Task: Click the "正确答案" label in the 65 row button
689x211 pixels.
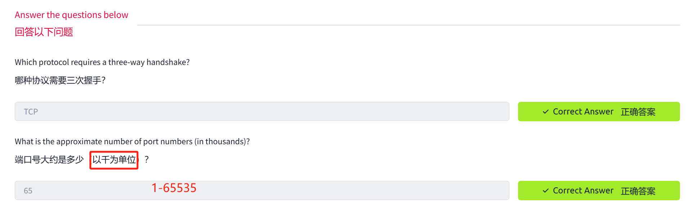Action: click(x=638, y=191)
